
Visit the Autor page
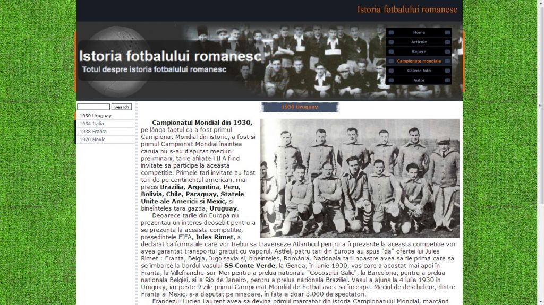click(419, 80)
